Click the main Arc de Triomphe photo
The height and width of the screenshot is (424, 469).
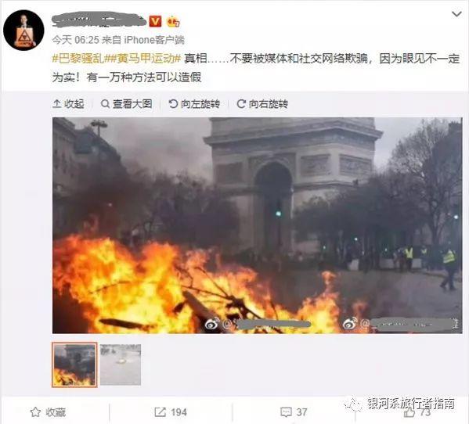coord(258,225)
